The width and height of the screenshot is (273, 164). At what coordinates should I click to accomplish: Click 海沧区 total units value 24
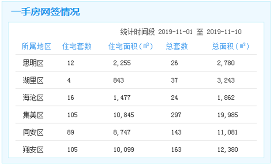click(x=174, y=98)
